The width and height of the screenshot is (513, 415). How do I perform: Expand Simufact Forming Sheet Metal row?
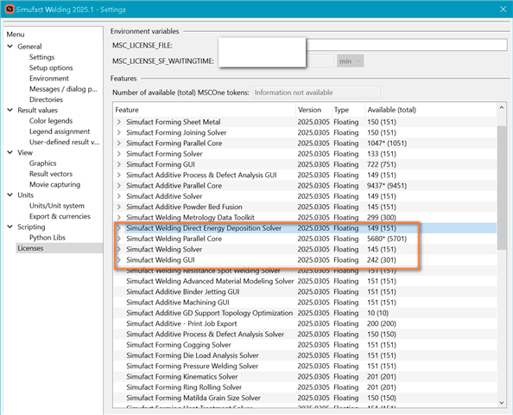[119, 122]
